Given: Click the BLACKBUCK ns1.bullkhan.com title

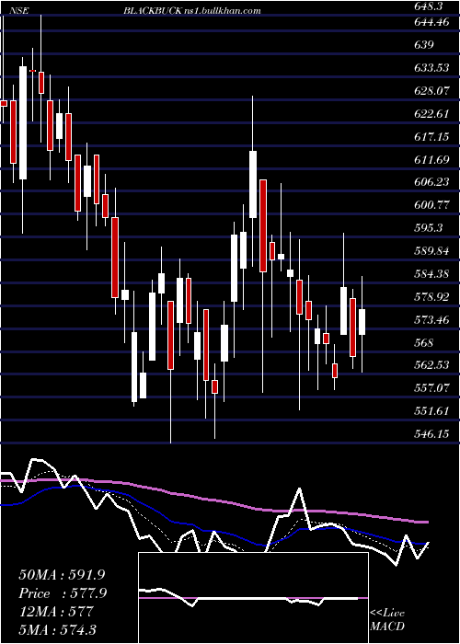Looking at the screenshot, I should point(192,11).
